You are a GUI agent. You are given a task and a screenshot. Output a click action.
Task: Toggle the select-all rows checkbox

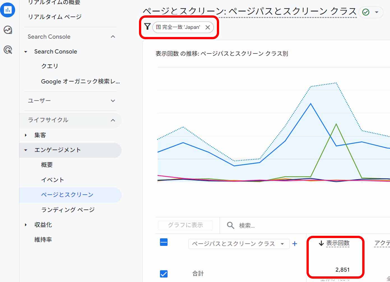tap(164, 242)
